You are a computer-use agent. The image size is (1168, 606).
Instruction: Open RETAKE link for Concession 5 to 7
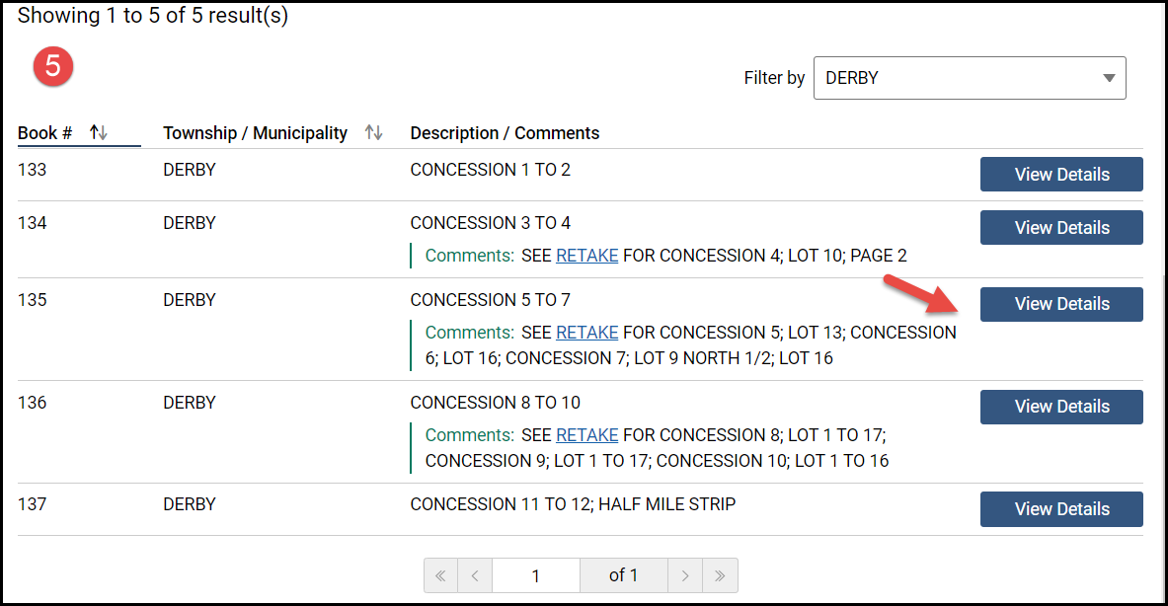coord(586,333)
